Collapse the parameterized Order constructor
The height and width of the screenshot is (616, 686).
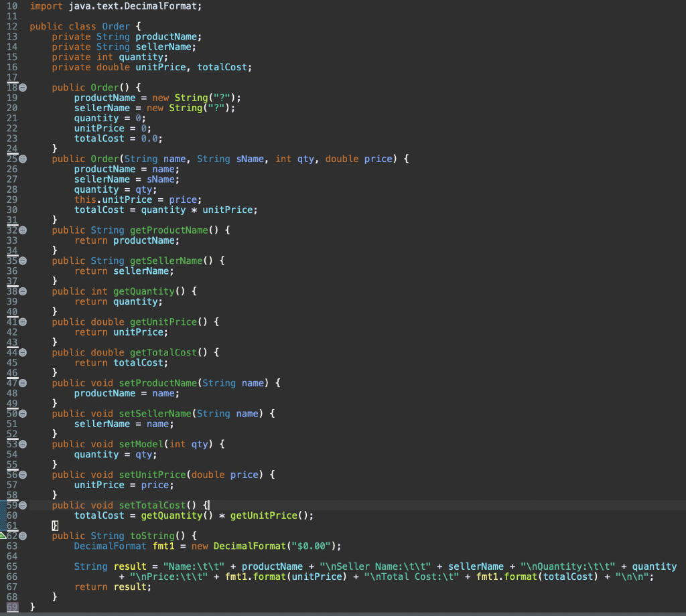click(22, 159)
